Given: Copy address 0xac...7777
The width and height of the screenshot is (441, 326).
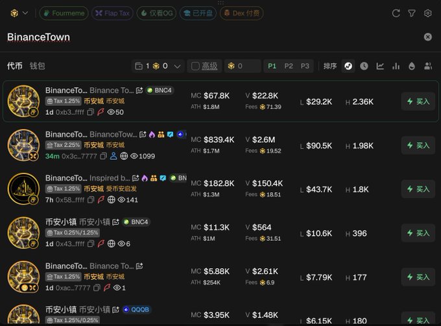Looking at the screenshot, I should pos(97,288).
